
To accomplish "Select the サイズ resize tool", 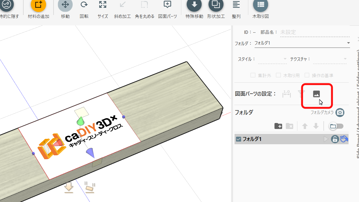I will click(x=103, y=5).
